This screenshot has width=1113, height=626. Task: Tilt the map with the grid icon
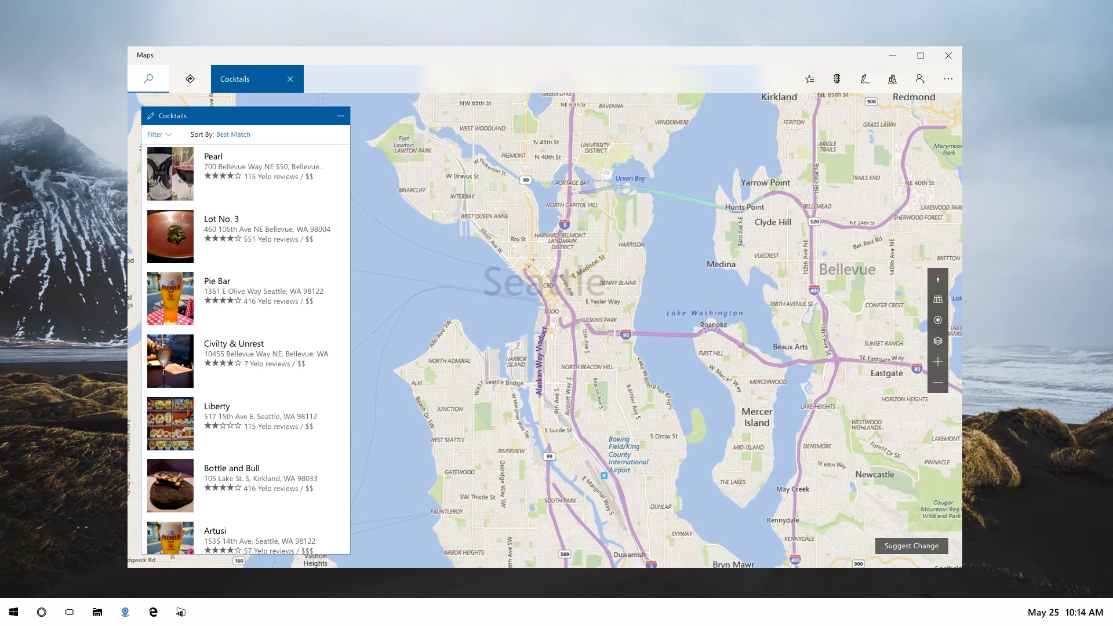pos(938,299)
